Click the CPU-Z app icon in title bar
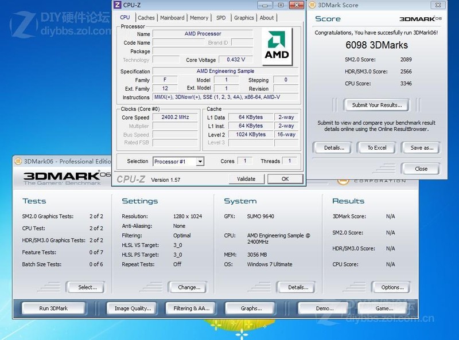The width and height of the screenshot is (459, 340). coord(117,5)
